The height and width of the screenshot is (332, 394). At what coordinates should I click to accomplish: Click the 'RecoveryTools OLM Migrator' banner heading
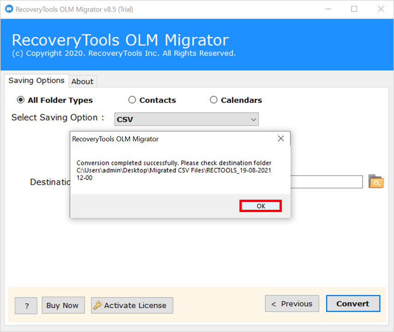point(120,40)
